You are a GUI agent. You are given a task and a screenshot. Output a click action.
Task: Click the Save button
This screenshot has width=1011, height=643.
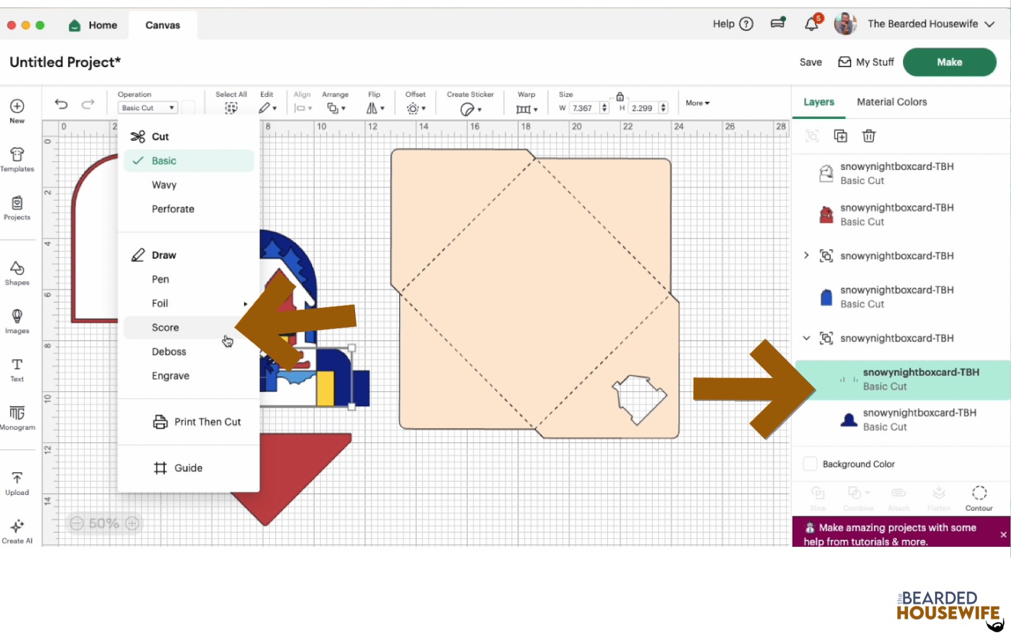tap(810, 62)
